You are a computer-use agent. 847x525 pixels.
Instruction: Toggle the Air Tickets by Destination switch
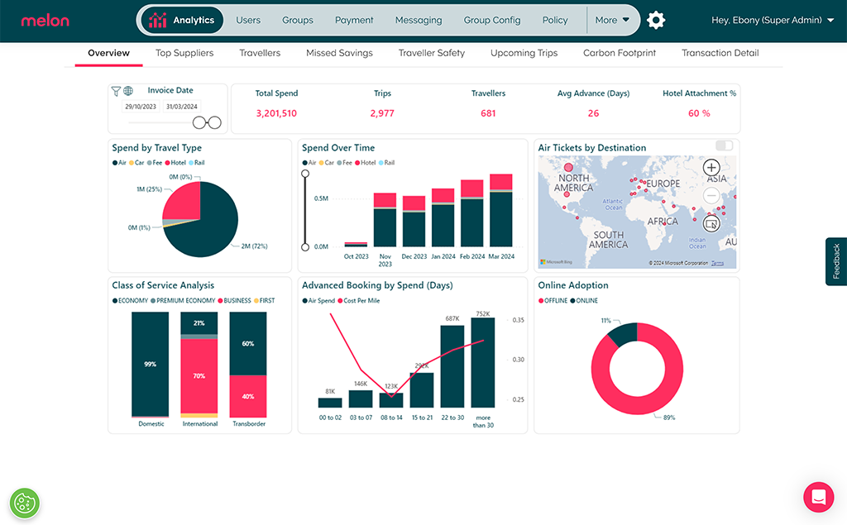click(725, 146)
